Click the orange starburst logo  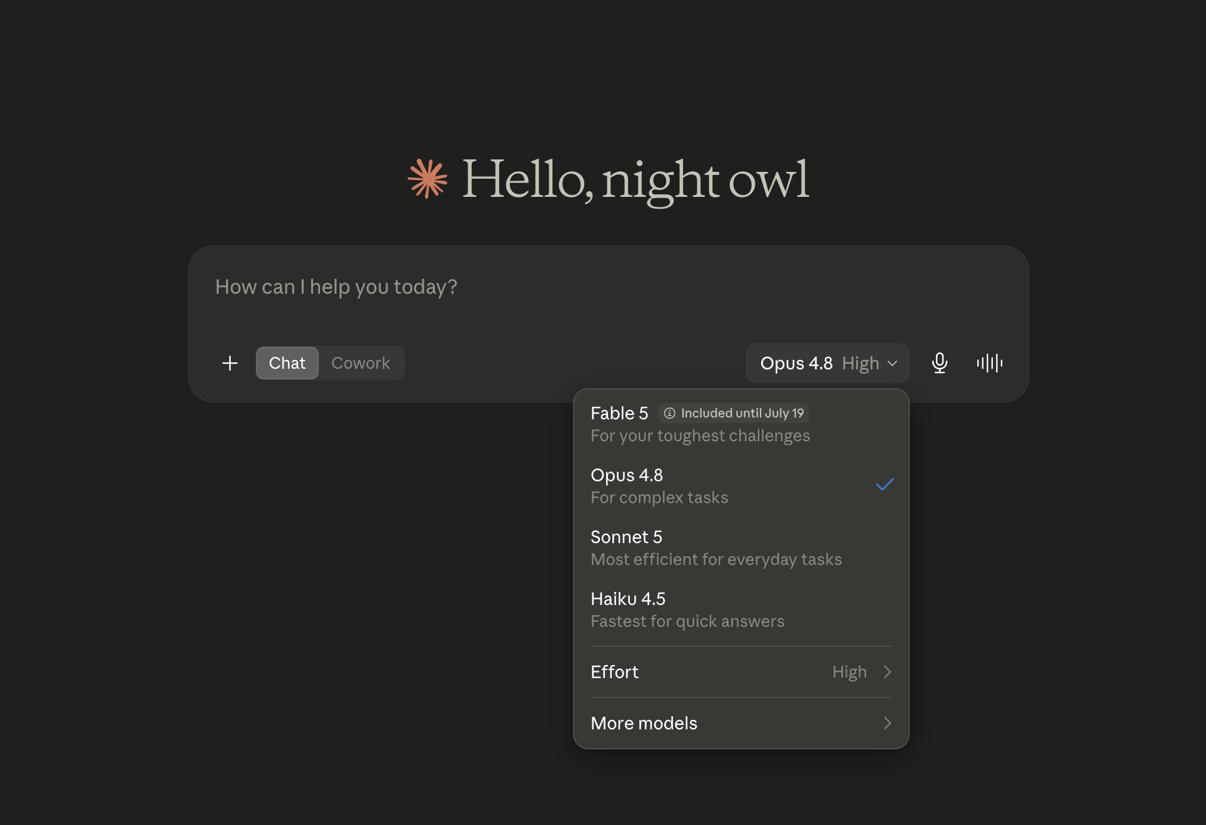tap(427, 179)
